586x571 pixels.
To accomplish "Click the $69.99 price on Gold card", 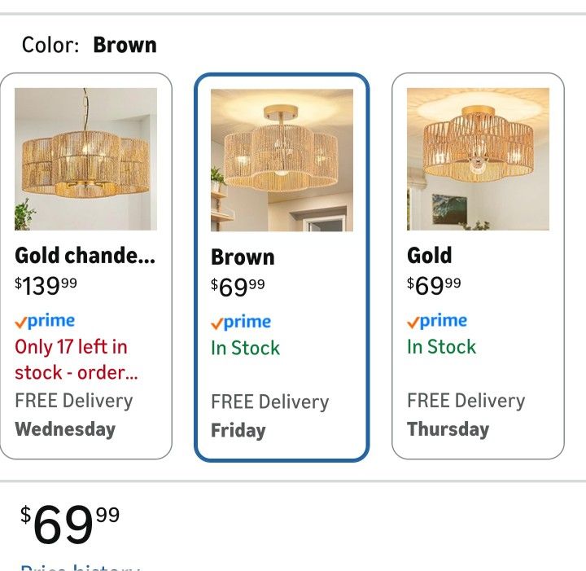I will [434, 286].
